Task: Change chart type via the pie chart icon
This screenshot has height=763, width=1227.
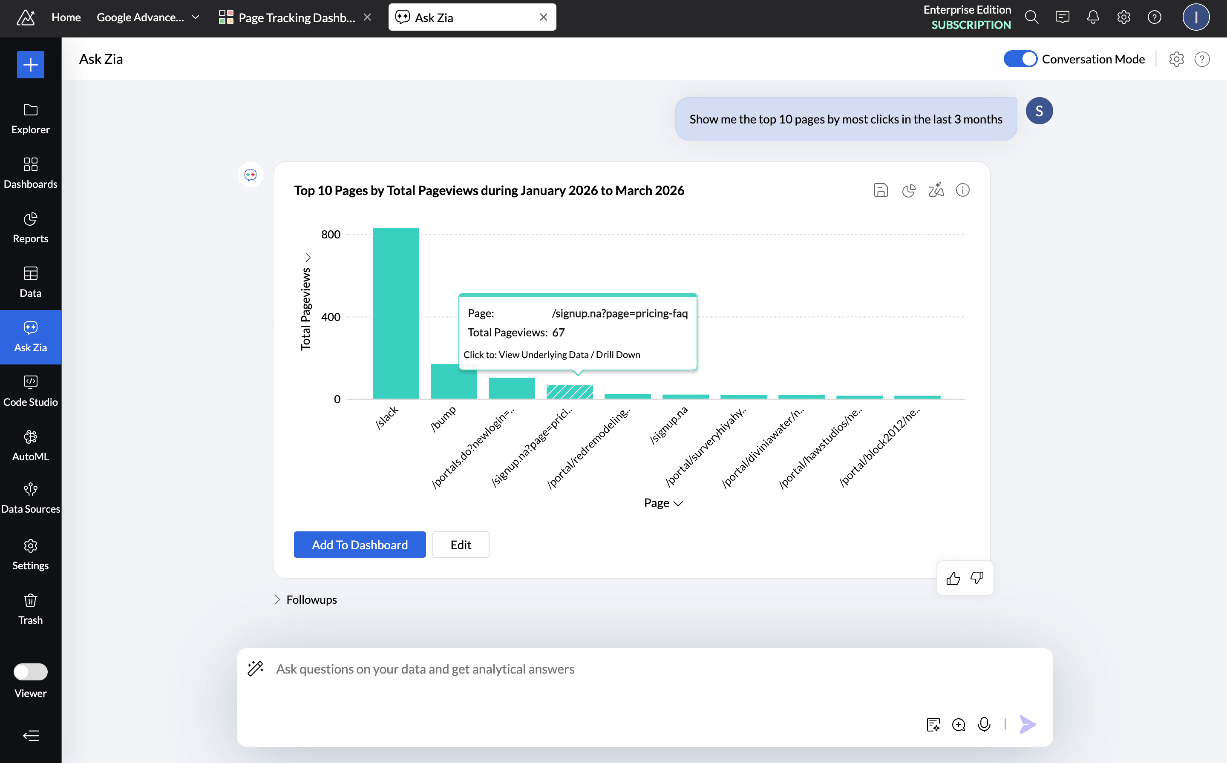Action: [909, 190]
